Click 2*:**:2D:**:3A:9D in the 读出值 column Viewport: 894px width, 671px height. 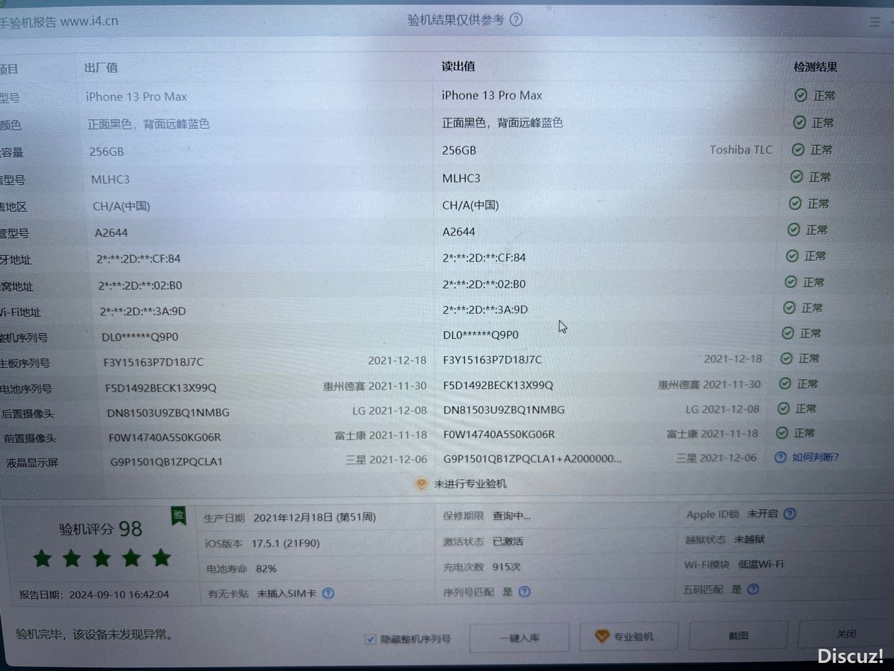[485, 309]
